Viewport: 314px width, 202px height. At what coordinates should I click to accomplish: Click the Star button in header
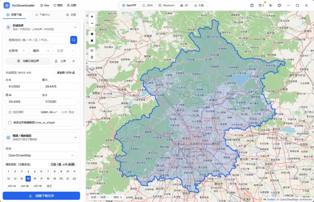[45, 6]
